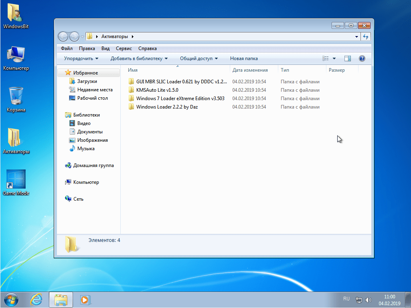Open the address bar dropdown arrow

click(x=356, y=36)
